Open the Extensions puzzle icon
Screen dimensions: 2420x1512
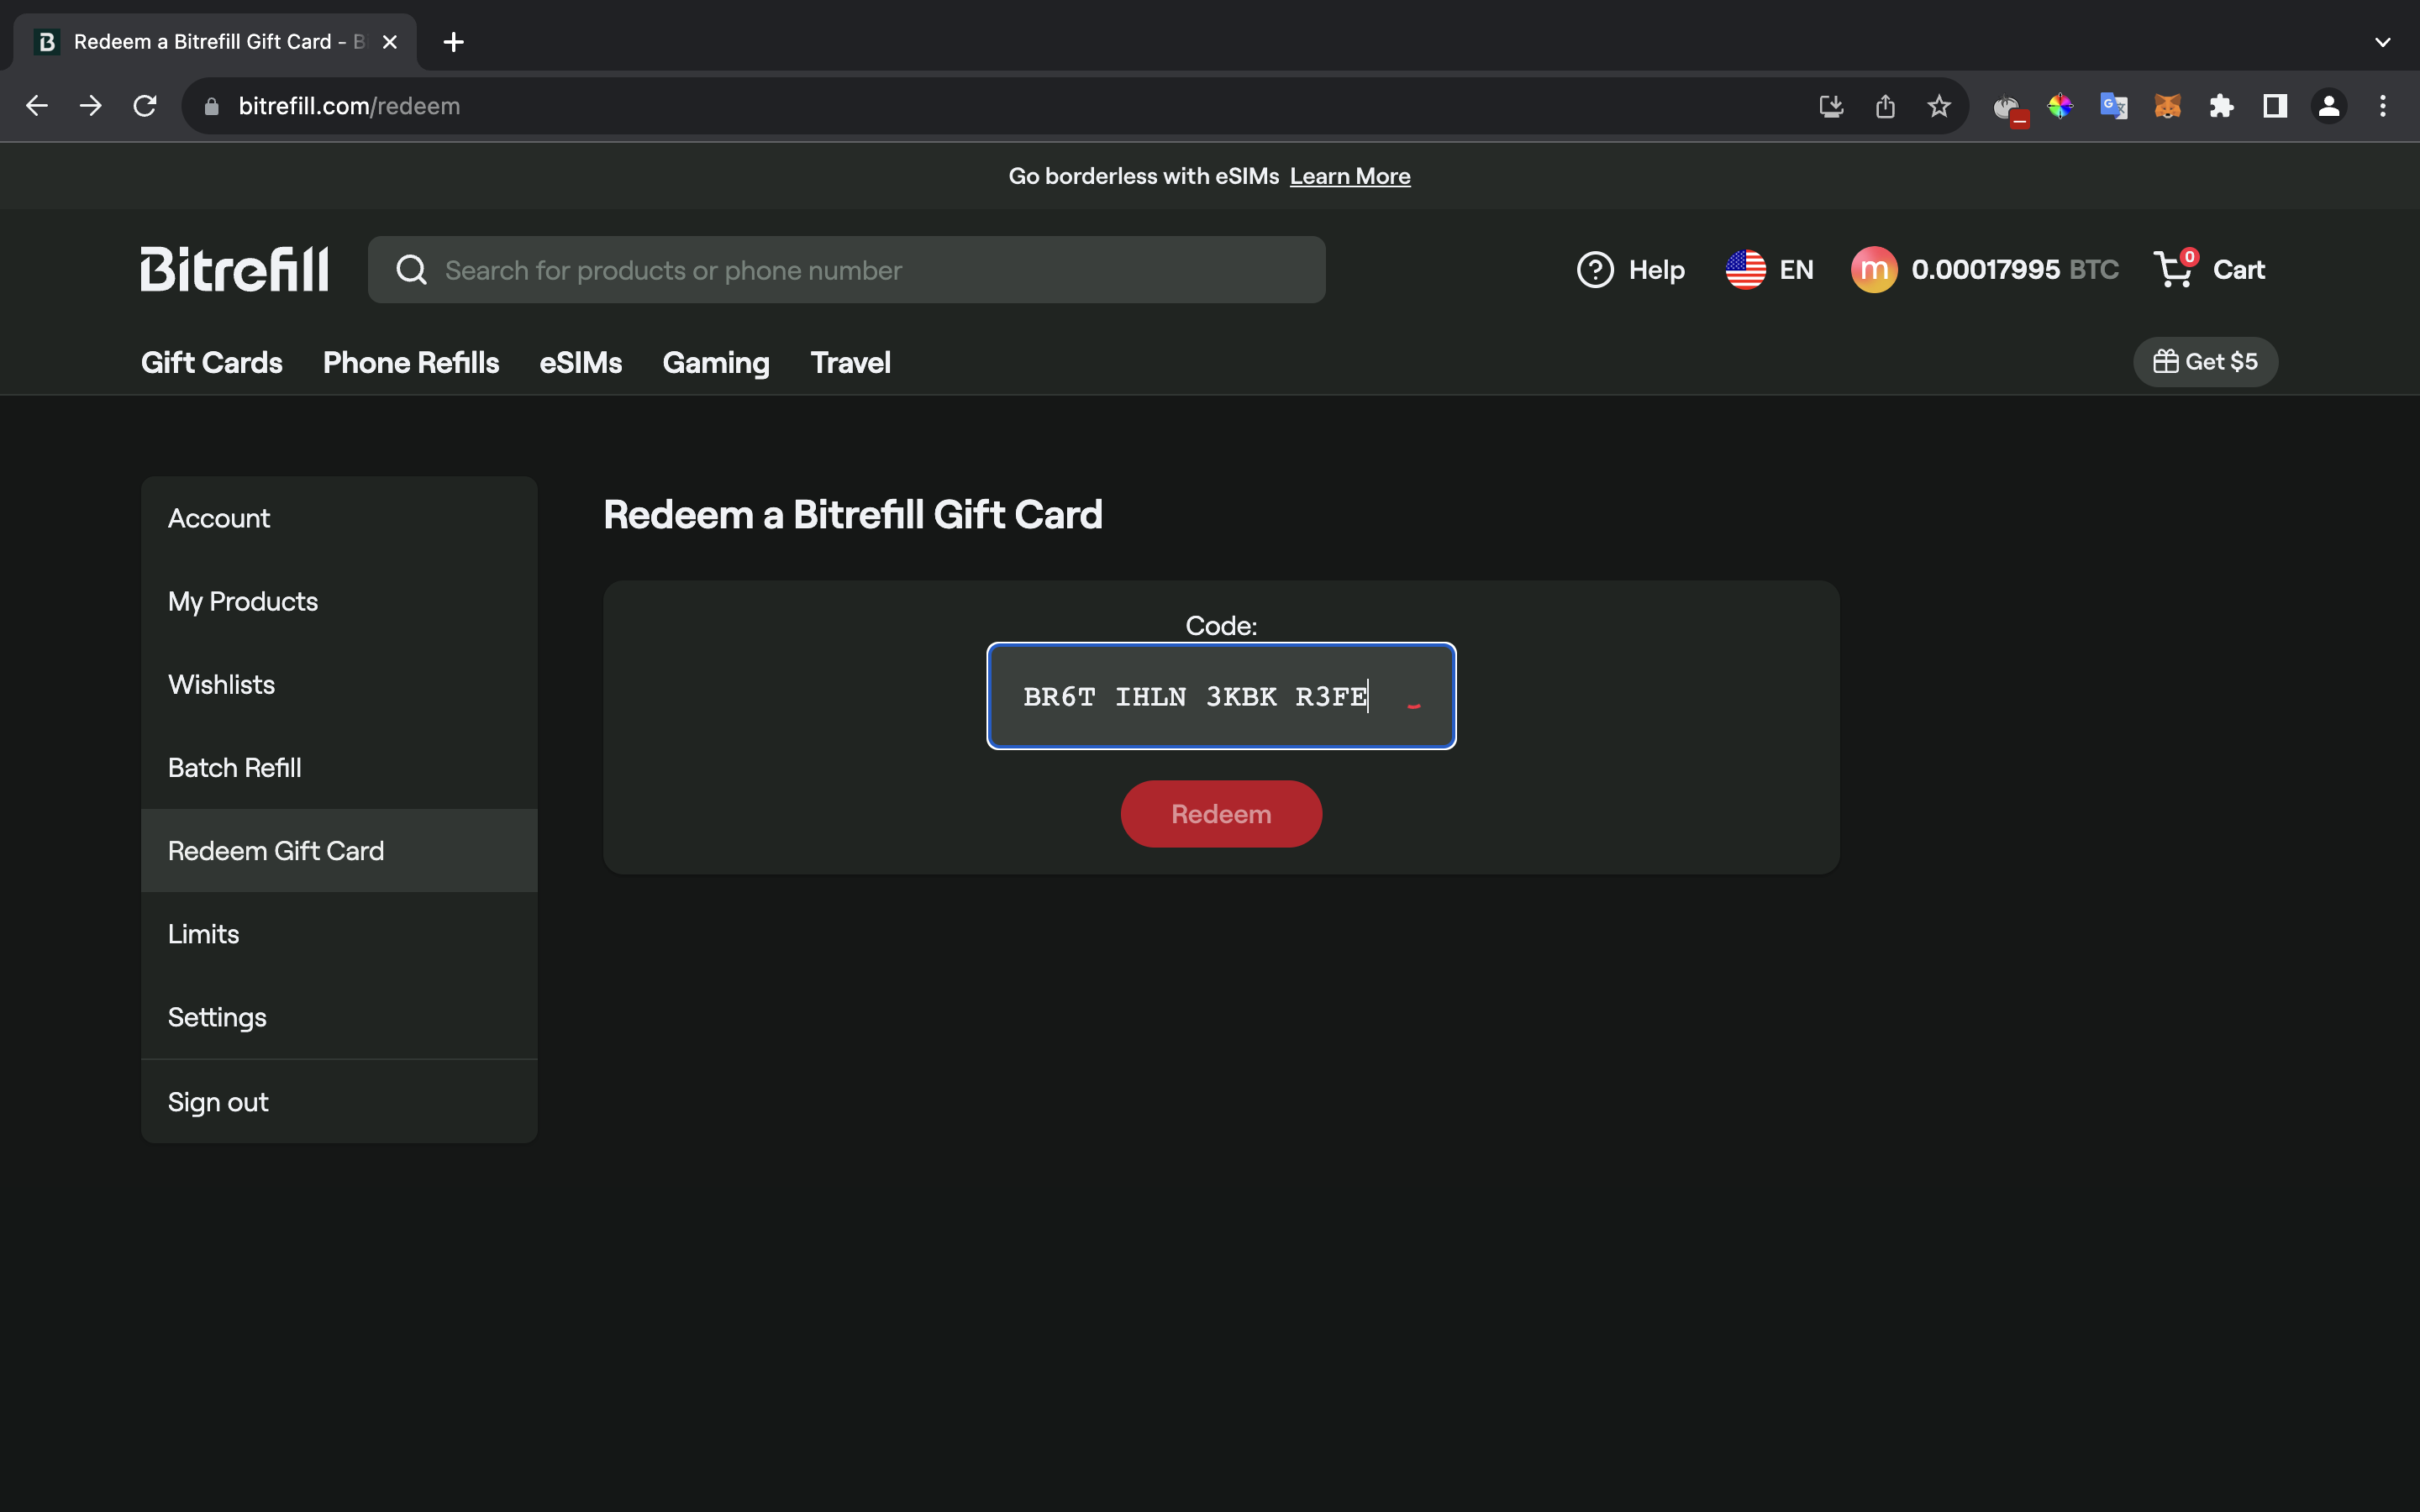click(x=2221, y=106)
